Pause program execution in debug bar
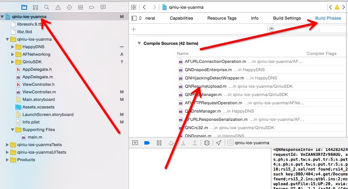 point(159,143)
